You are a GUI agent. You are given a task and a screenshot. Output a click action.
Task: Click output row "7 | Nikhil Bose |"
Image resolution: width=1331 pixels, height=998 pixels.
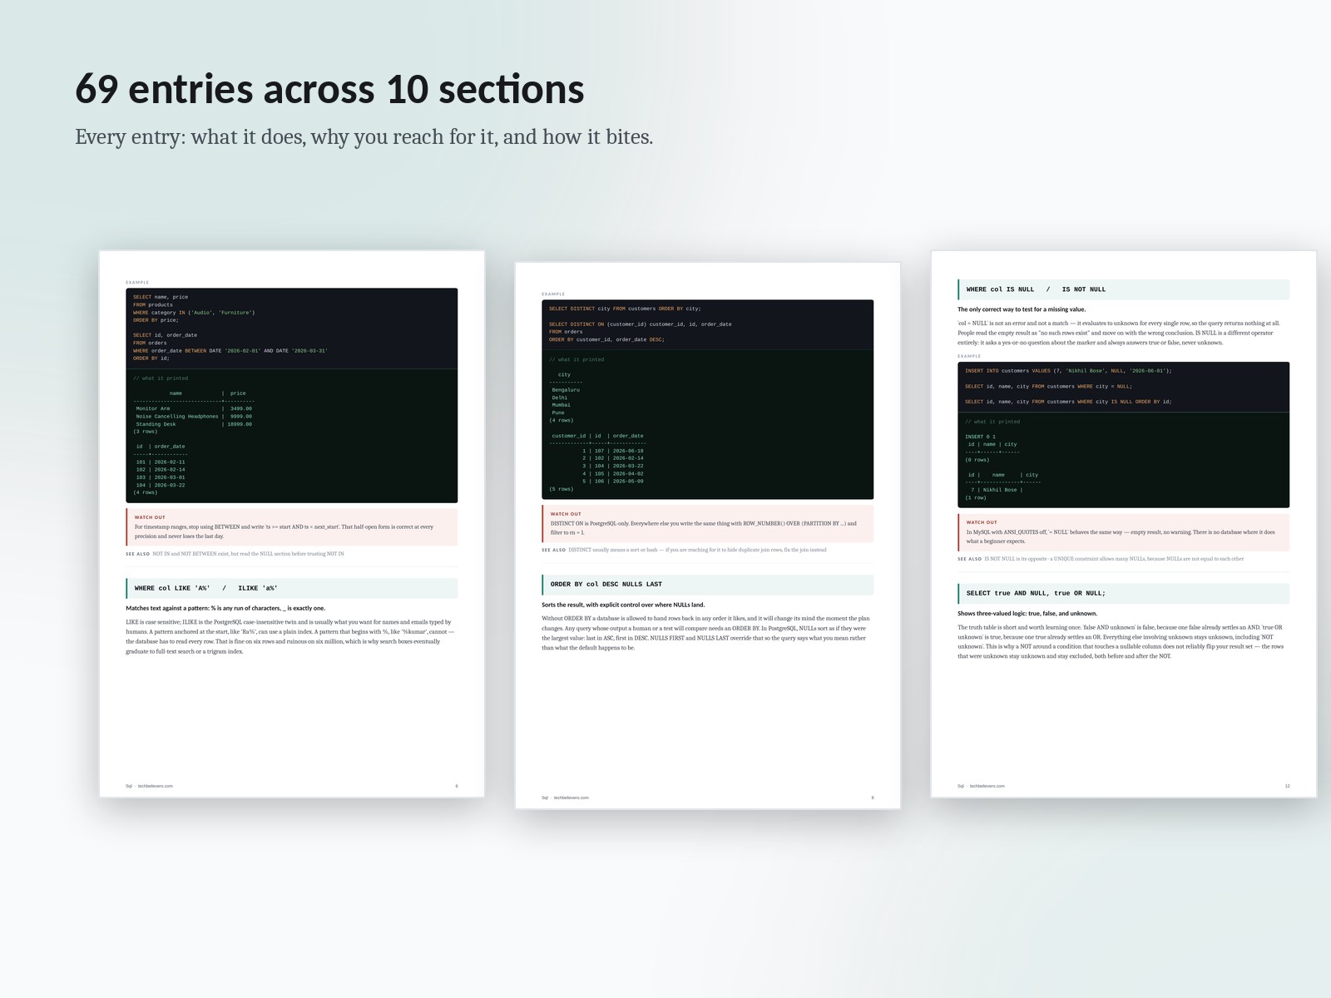(996, 490)
